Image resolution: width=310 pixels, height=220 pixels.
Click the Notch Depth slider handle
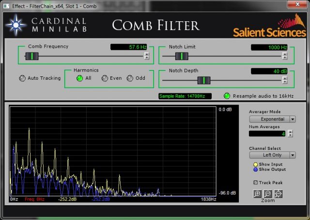click(204, 80)
